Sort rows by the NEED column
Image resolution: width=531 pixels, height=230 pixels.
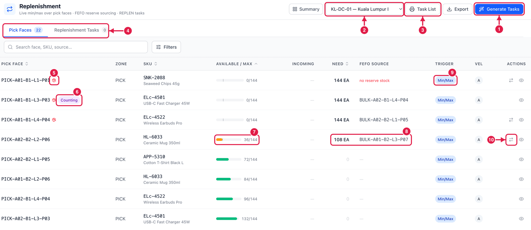[341, 64]
